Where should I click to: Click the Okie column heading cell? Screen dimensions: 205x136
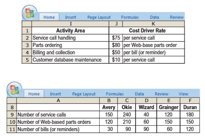click(127, 107)
